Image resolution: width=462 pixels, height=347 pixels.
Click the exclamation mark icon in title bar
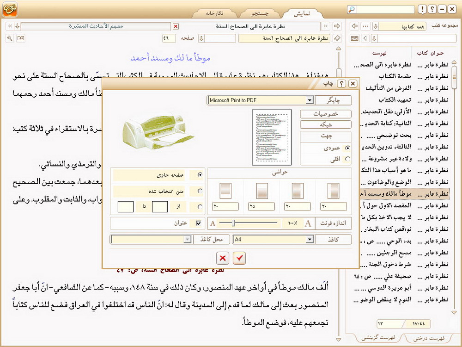click(x=422, y=10)
